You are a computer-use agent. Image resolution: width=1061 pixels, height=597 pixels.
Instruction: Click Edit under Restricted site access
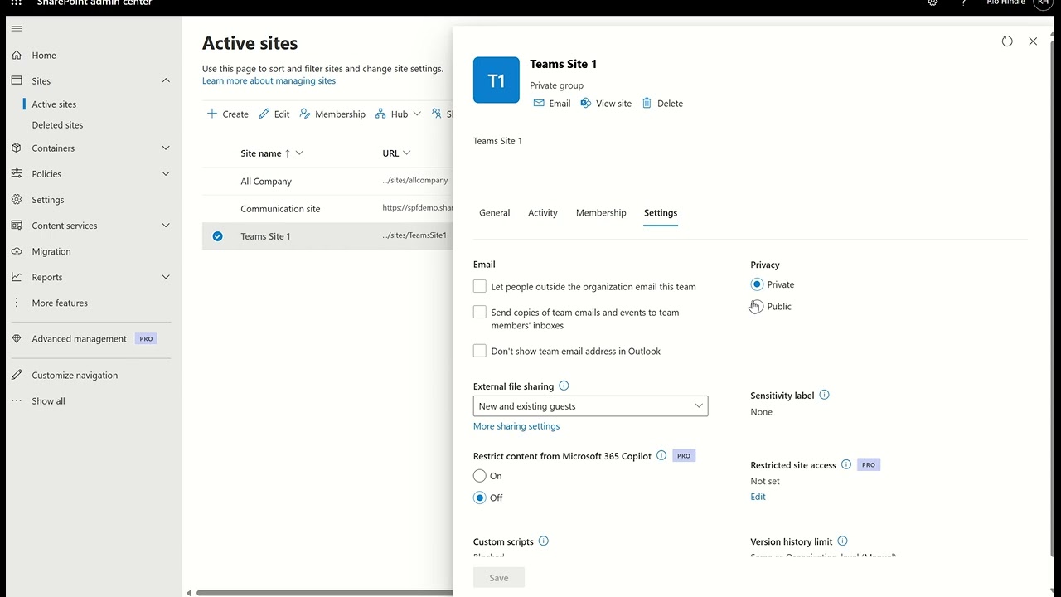[x=758, y=497]
